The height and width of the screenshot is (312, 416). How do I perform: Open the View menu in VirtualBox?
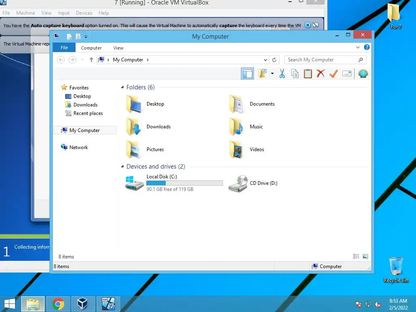pyautogui.click(x=46, y=13)
